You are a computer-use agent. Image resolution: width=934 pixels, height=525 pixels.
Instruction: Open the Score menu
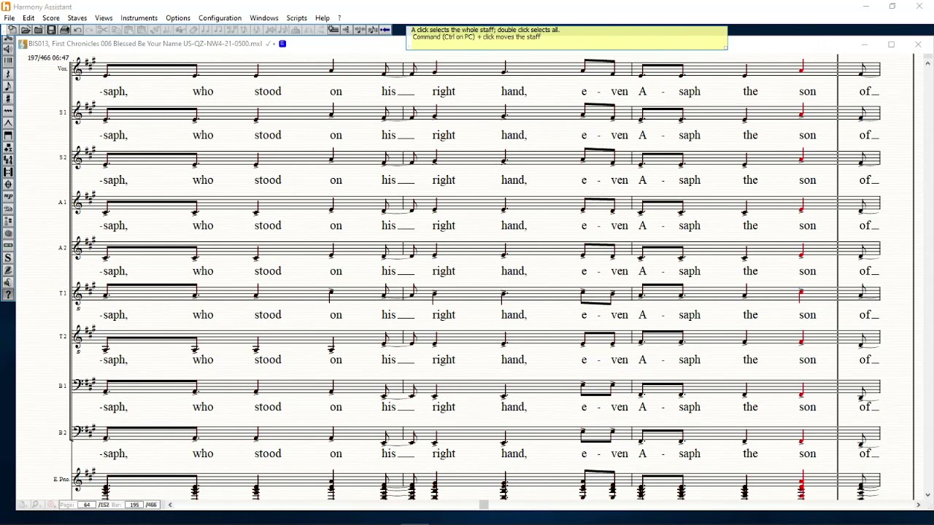coord(51,18)
